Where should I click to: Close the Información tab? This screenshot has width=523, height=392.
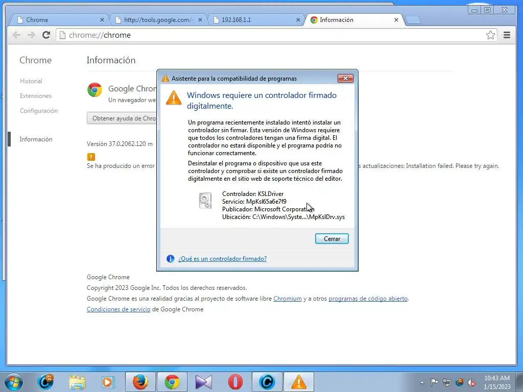pyautogui.click(x=396, y=20)
